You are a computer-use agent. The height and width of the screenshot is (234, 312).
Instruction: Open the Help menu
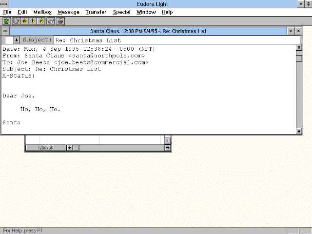pos(167,12)
